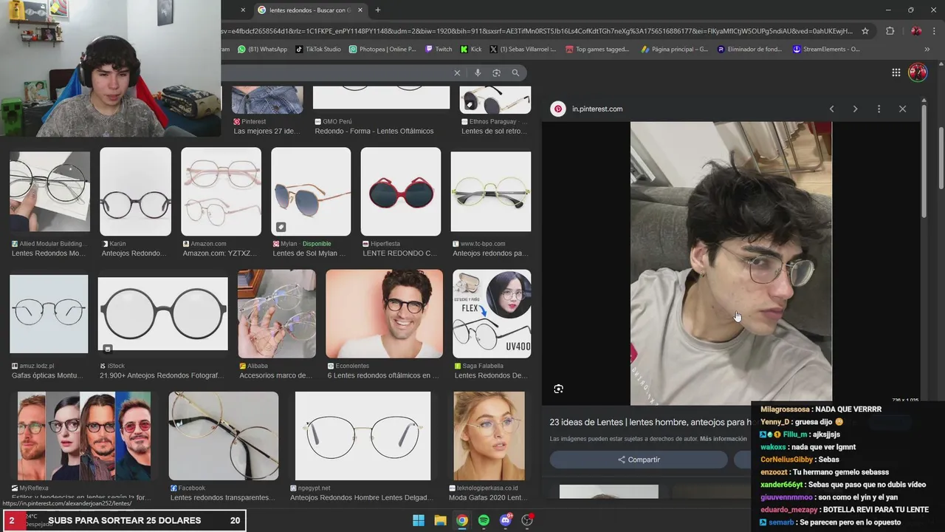The width and height of the screenshot is (945, 532).
Task: Open Photopea bookmark
Action: 382,50
